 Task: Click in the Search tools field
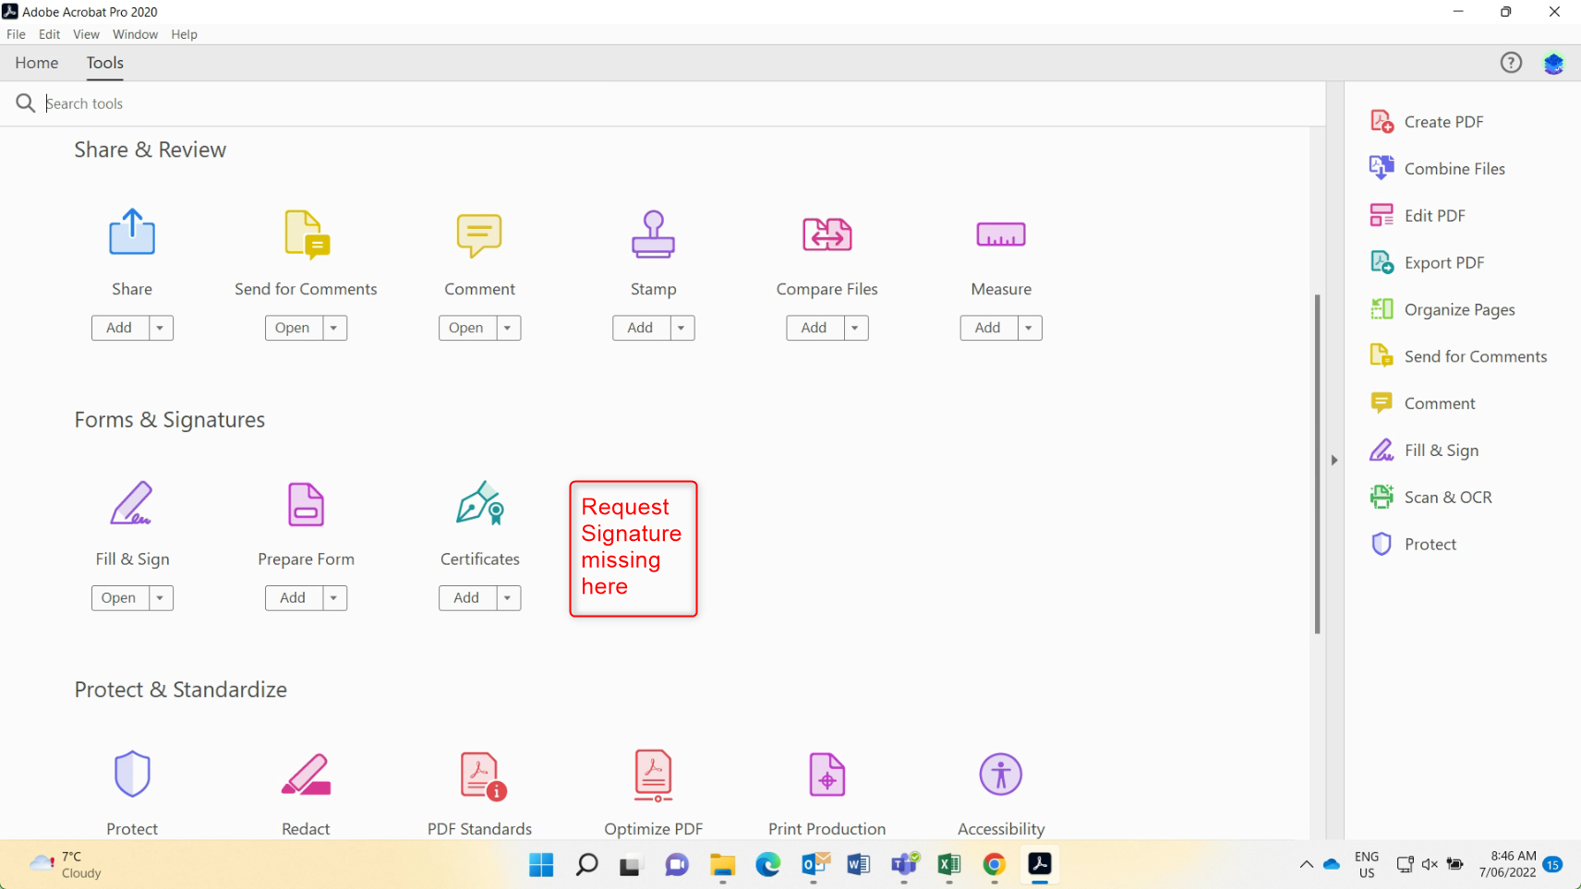(x=683, y=103)
